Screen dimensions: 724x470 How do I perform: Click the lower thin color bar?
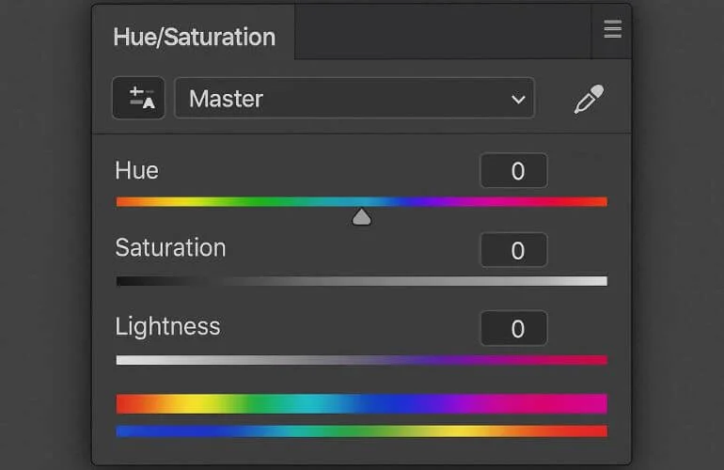point(361,431)
